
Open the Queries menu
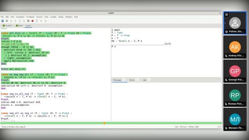pyautogui.click(x=39, y=17)
